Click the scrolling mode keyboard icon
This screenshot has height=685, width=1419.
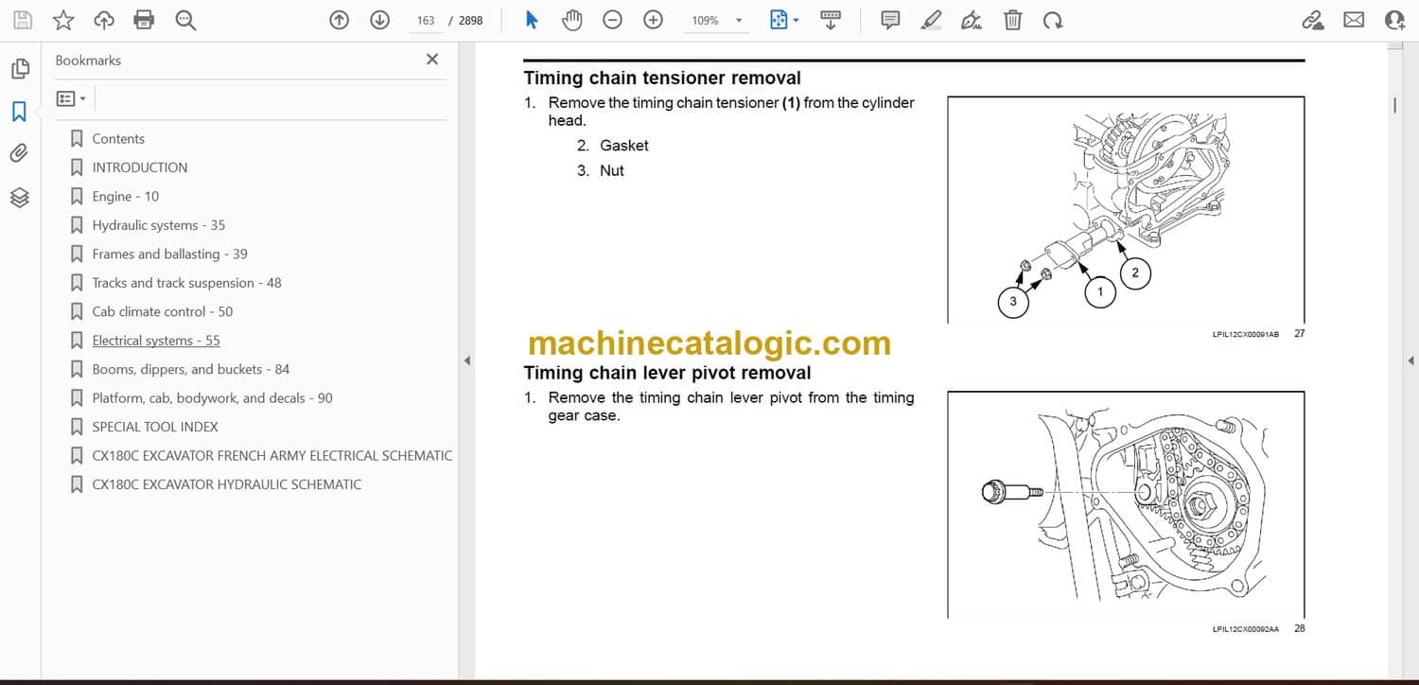point(831,20)
